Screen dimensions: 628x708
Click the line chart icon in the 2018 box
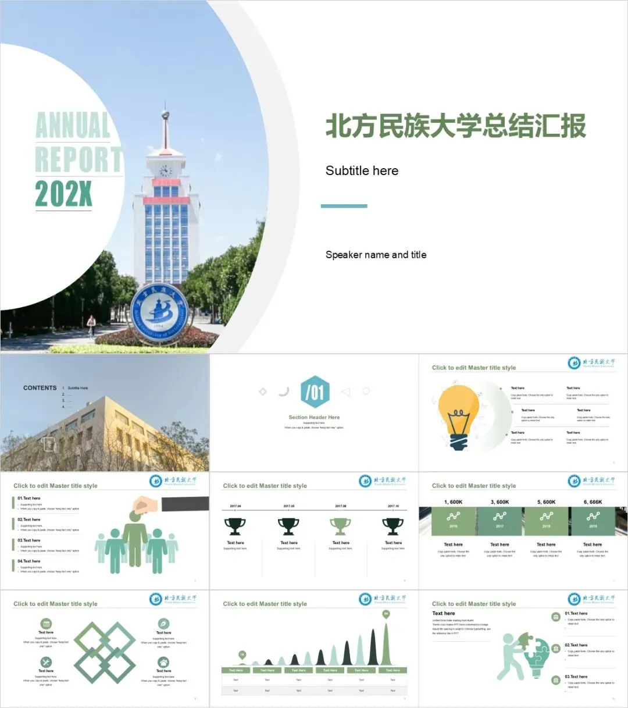click(x=546, y=517)
